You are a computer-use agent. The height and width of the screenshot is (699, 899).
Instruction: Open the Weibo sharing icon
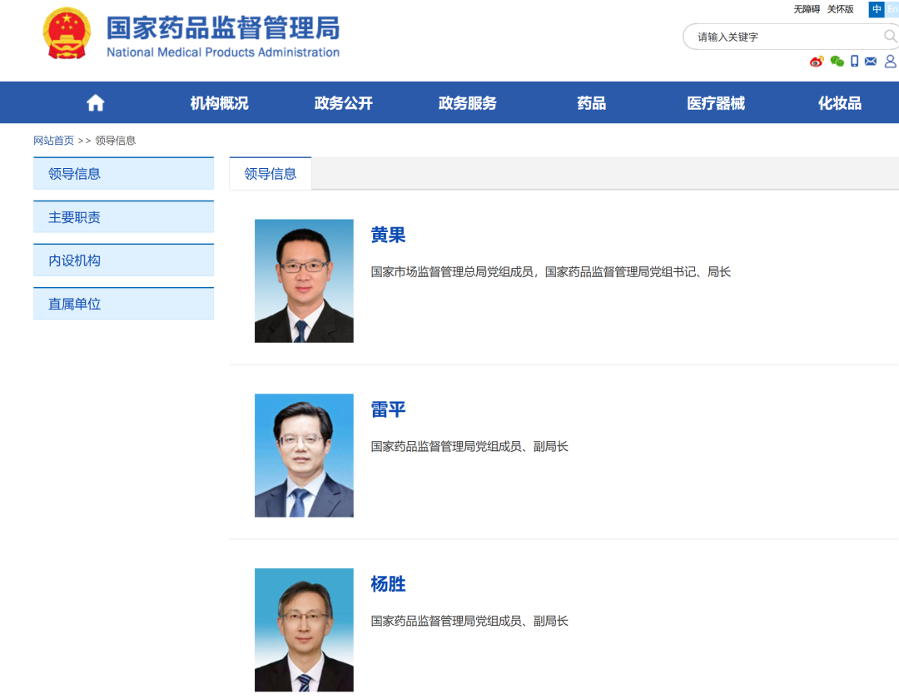[x=816, y=62]
